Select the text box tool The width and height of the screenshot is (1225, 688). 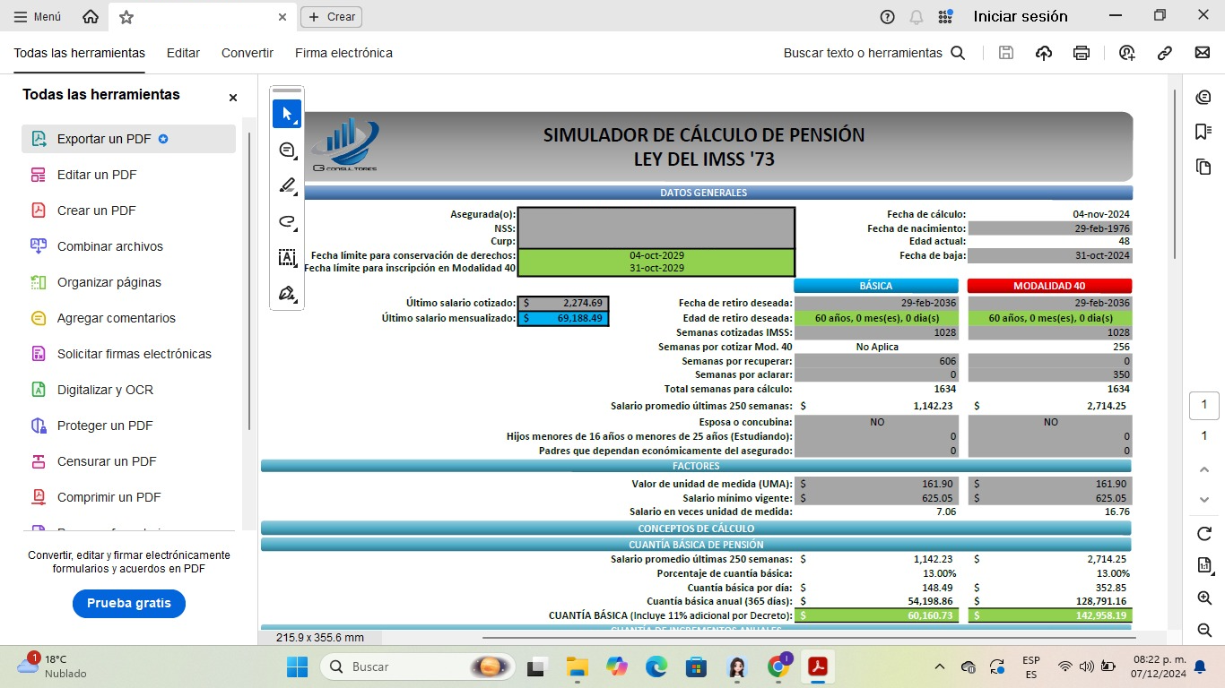tap(287, 257)
